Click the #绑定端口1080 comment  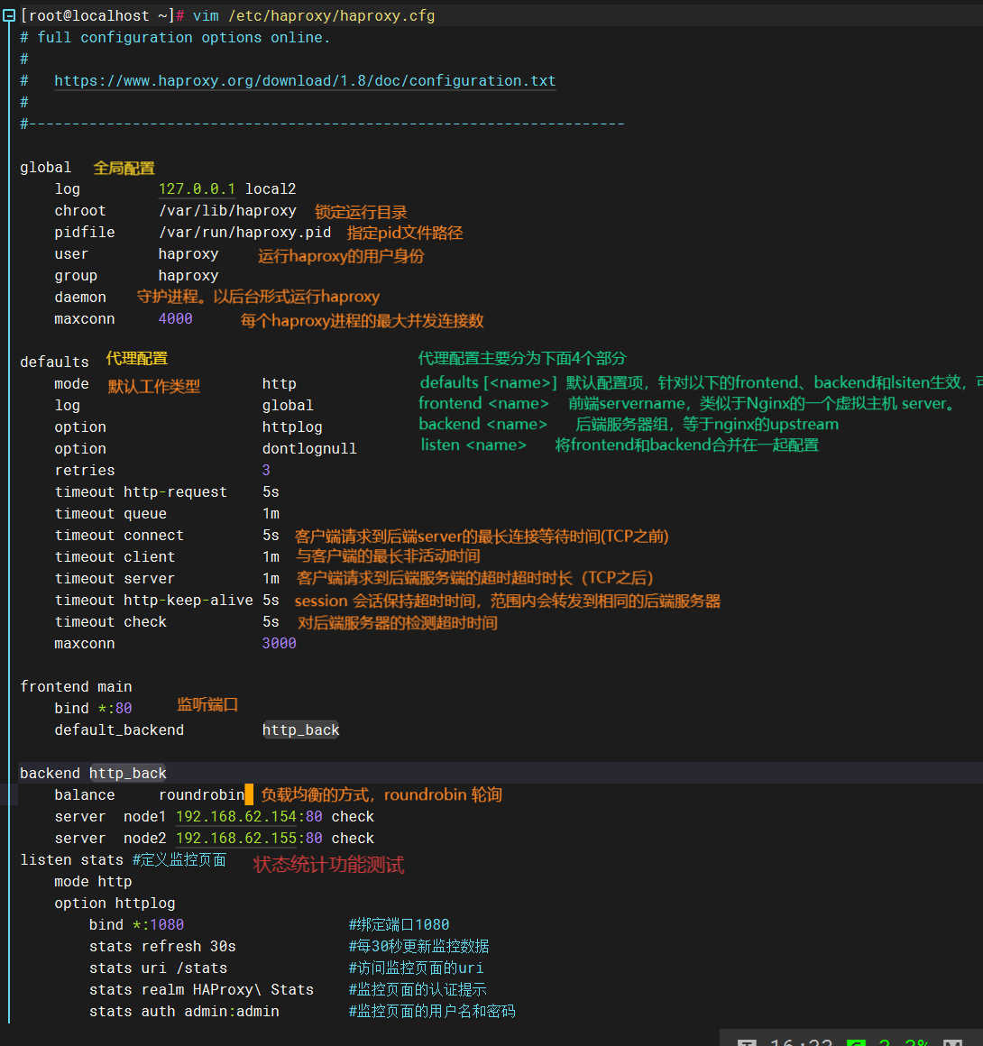pos(400,924)
